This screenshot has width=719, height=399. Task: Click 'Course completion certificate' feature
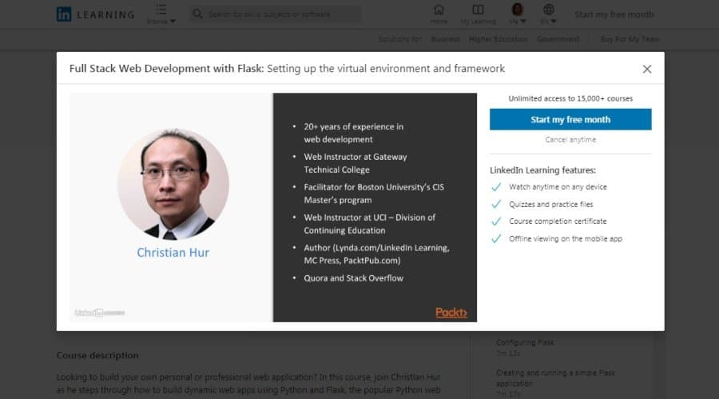tap(558, 221)
